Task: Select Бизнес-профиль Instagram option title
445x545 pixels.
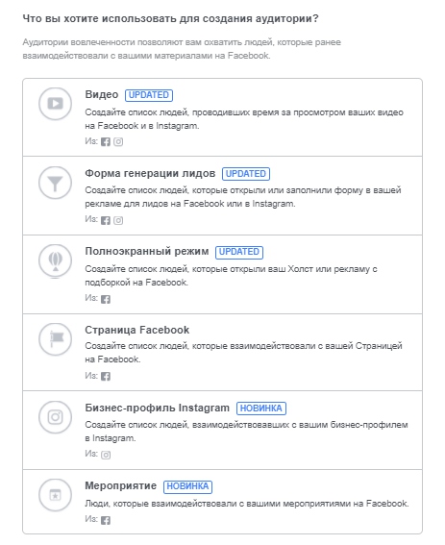Action: [157, 408]
